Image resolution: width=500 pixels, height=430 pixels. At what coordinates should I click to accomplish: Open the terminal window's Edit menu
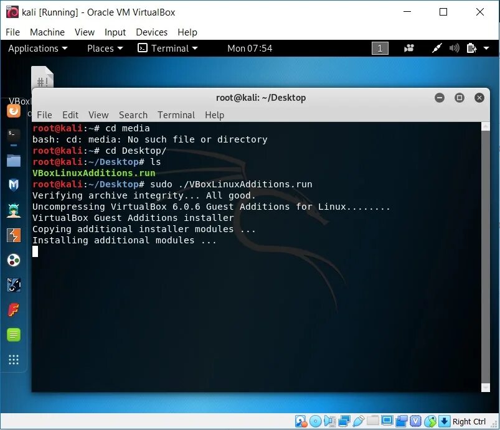pyautogui.click(x=70, y=115)
